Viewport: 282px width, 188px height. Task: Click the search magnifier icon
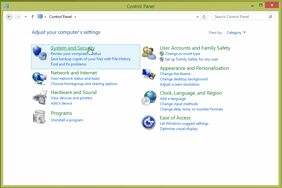click(x=270, y=17)
